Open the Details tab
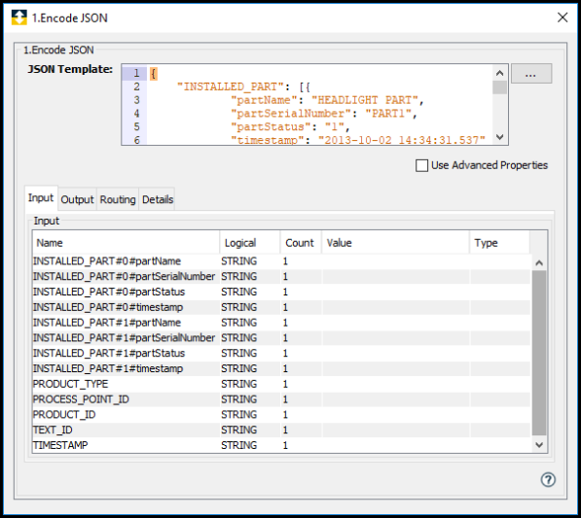Screen dimensions: 581x518 [158, 199]
